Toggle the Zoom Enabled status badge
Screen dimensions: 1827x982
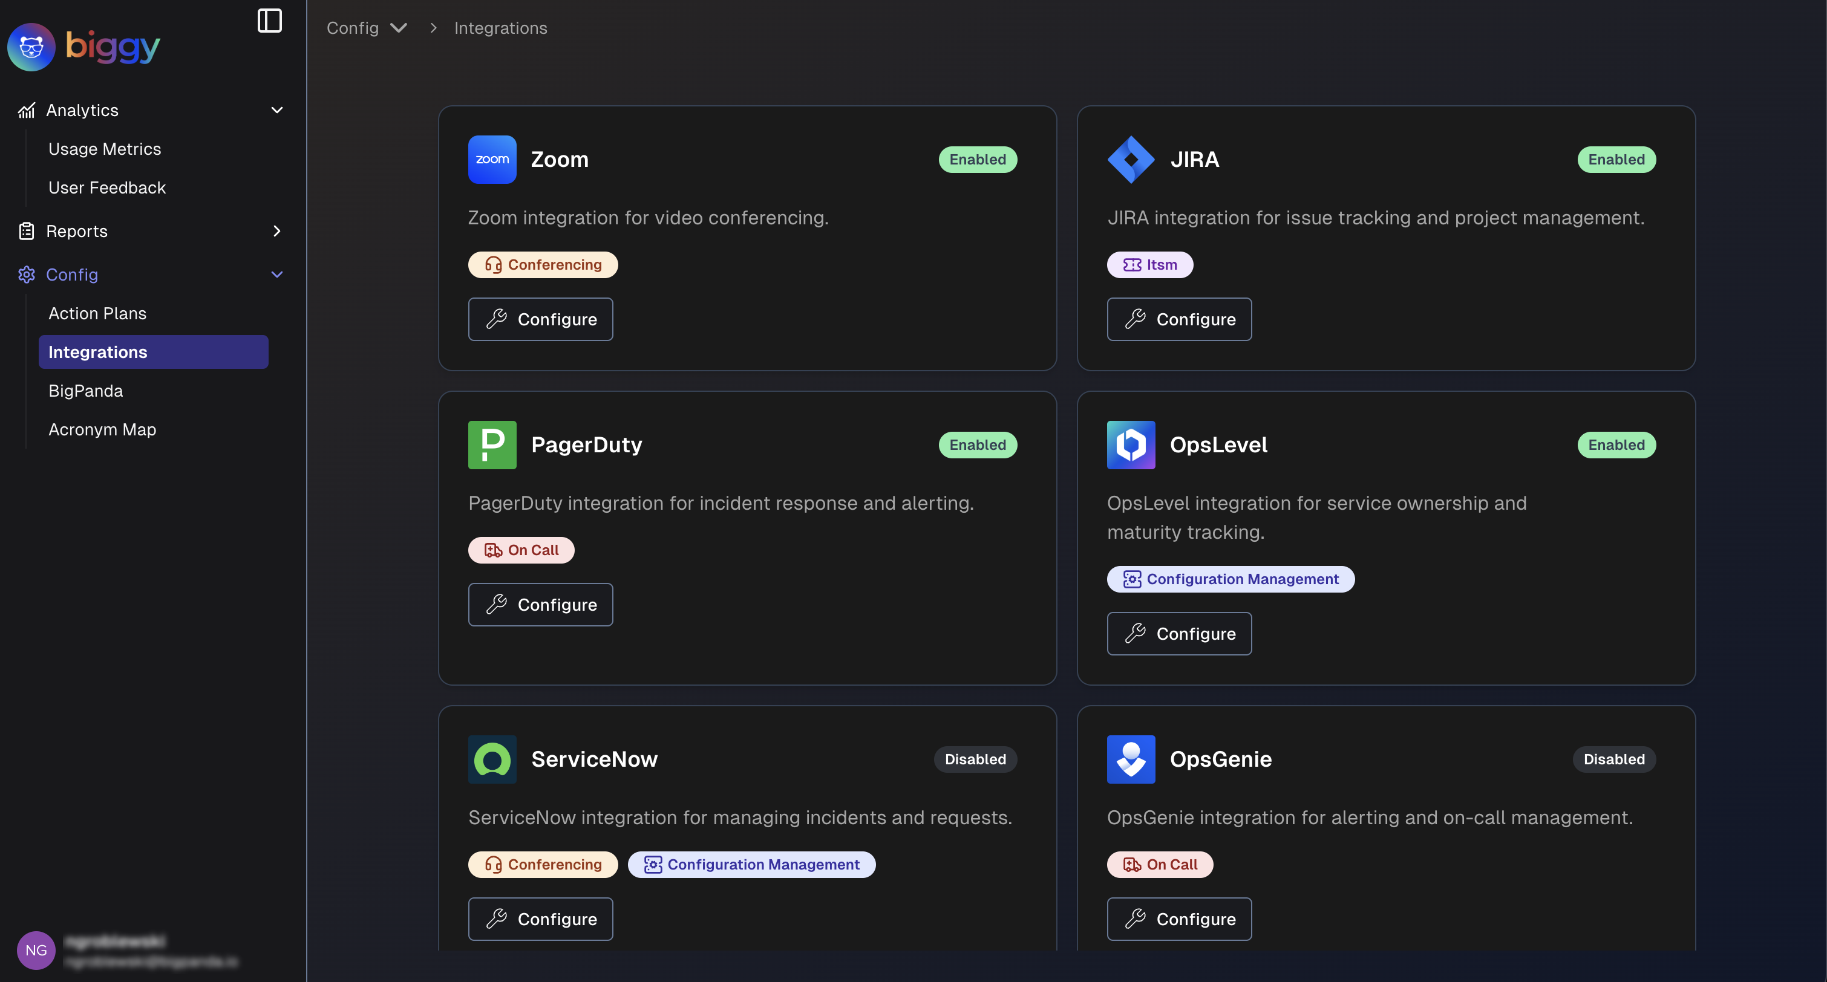[x=978, y=158]
